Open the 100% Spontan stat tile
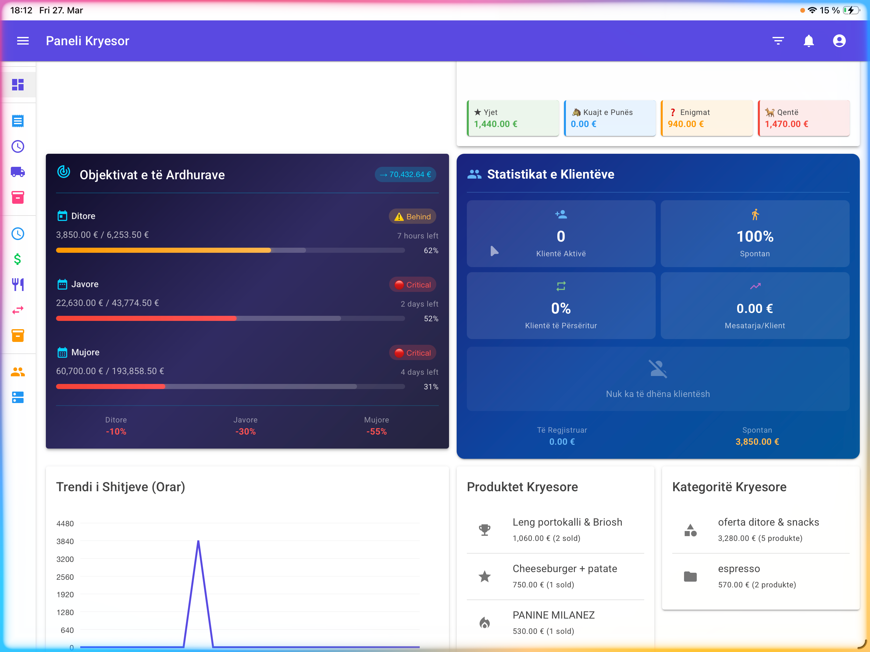Image resolution: width=870 pixels, height=652 pixels. click(x=755, y=234)
